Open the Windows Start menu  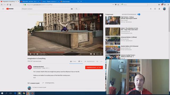[2, 93]
